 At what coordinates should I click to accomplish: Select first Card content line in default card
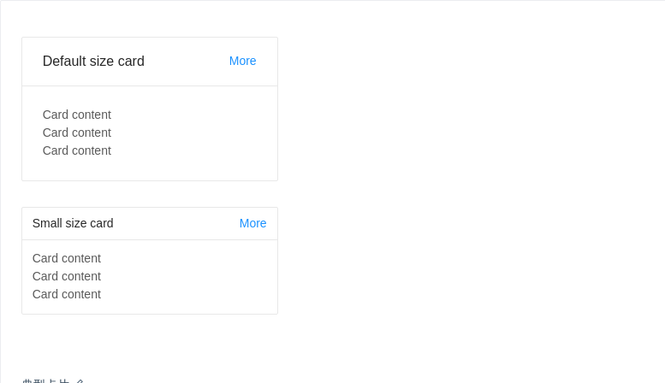pyautogui.click(x=77, y=115)
